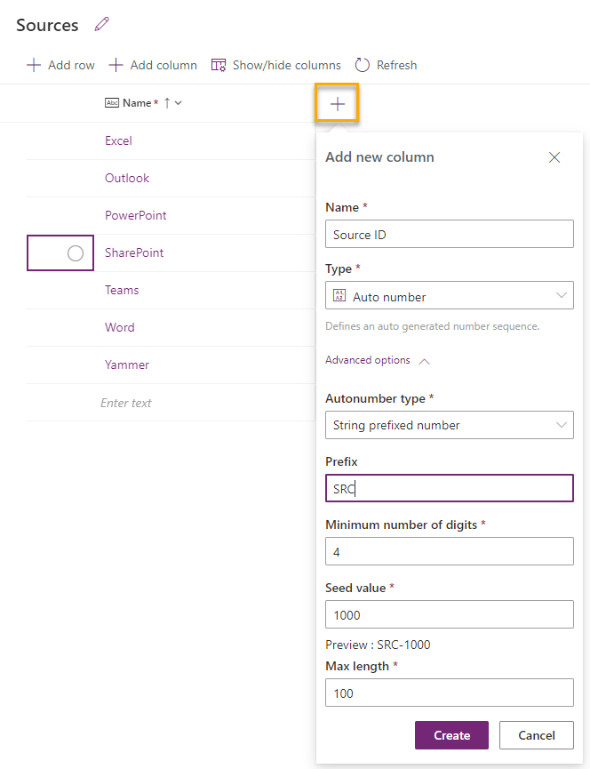Click the Seed value field
This screenshot has height=769, width=590.
coord(450,614)
